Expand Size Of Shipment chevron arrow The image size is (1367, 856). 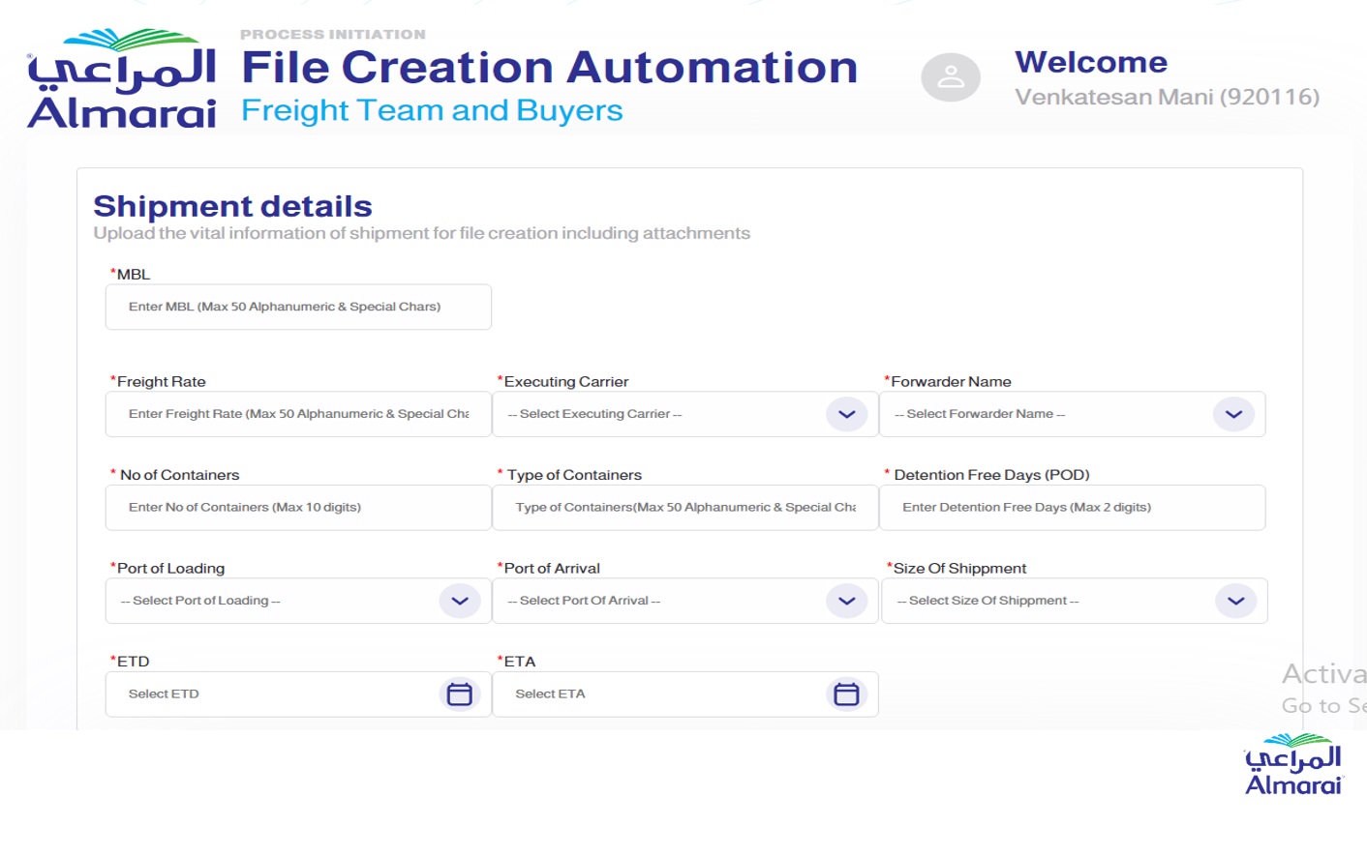[1235, 601]
